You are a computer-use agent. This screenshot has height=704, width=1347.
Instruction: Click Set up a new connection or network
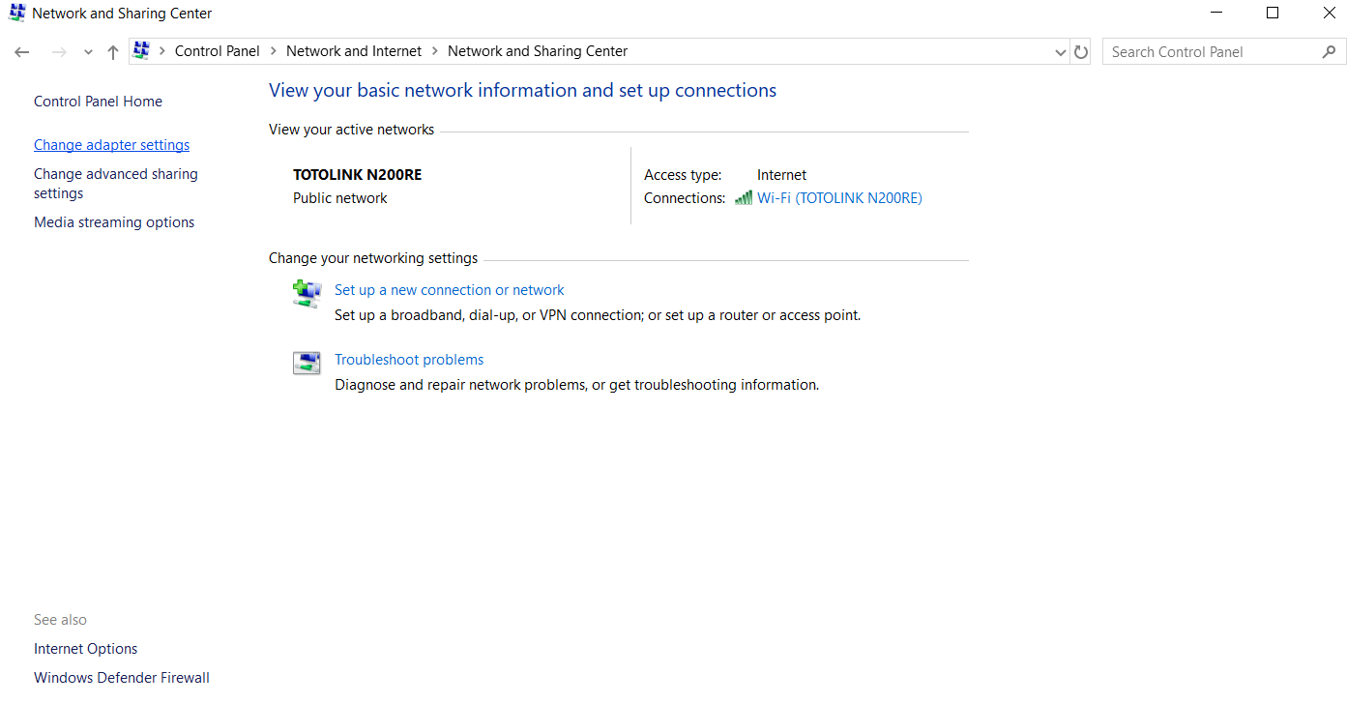coord(450,290)
